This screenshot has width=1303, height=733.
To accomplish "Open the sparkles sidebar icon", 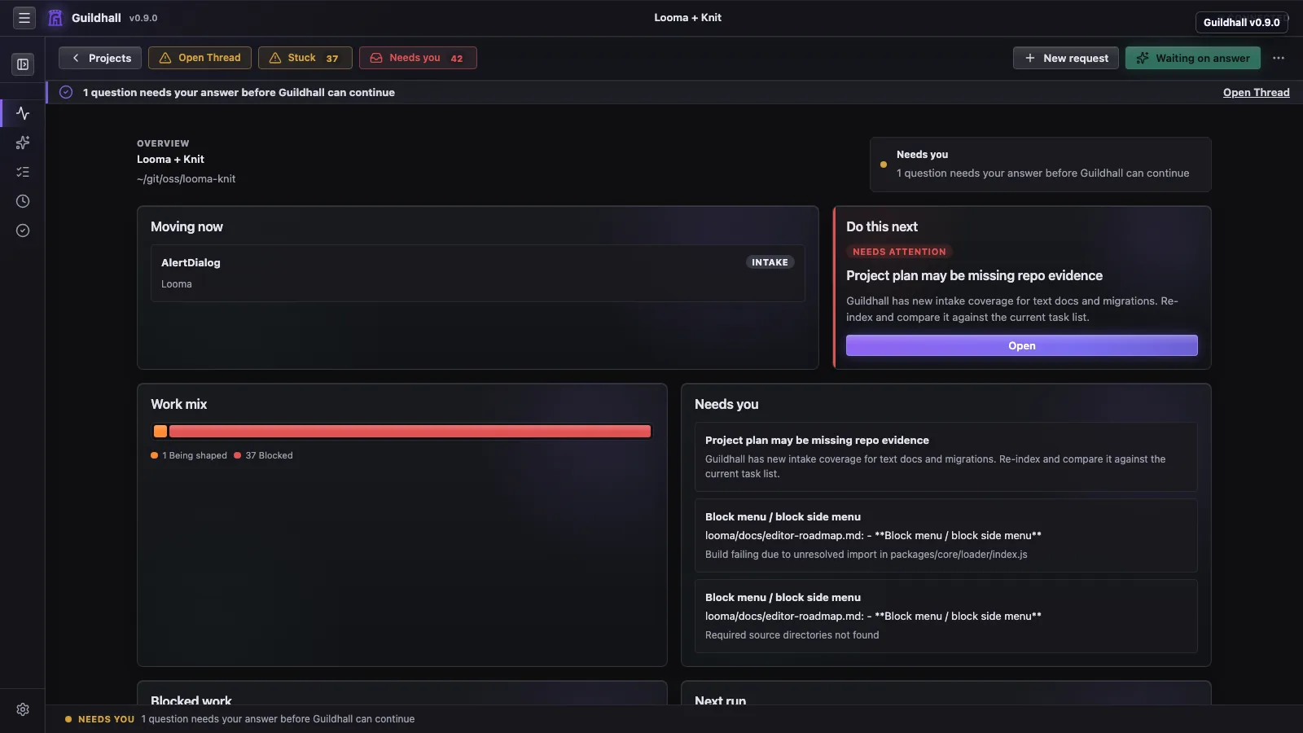I will 23,143.
